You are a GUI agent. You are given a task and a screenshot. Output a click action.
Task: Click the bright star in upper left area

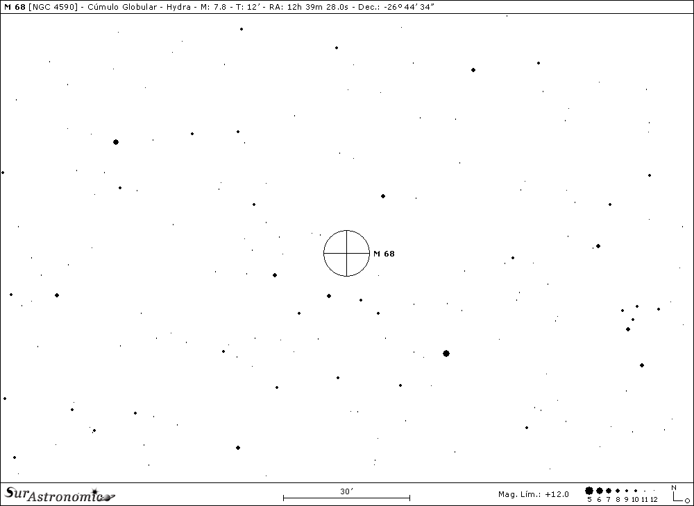(x=116, y=142)
